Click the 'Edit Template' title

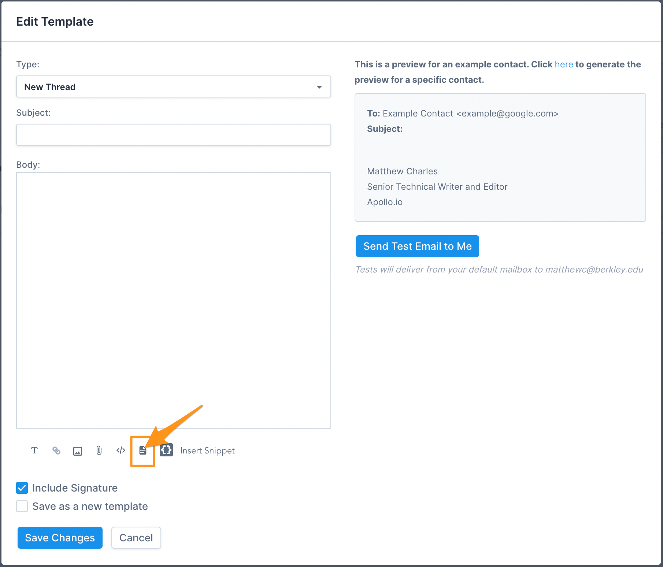[x=55, y=22]
